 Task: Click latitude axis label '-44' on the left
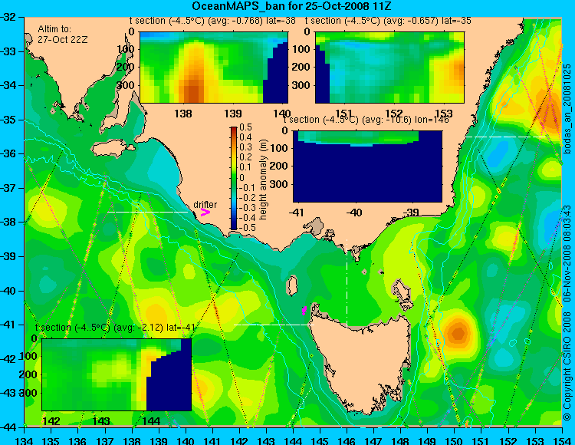8,428
